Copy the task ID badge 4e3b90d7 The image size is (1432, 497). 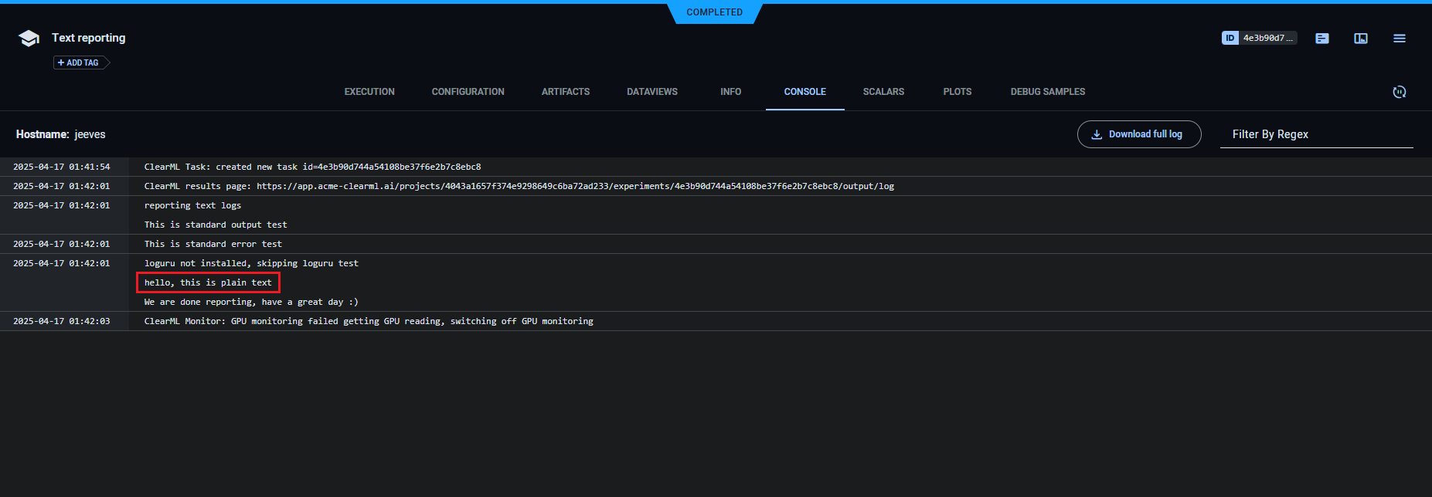coord(1259,38)
